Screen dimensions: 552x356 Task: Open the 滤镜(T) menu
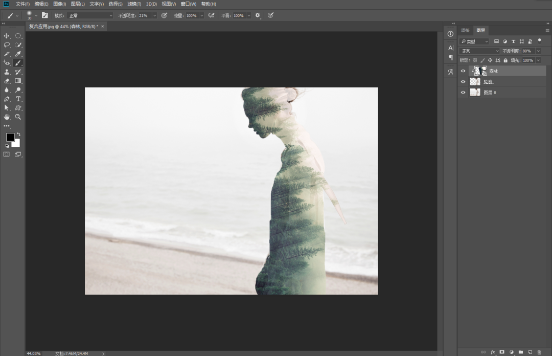pyautogui.click(x=134, y=4)
